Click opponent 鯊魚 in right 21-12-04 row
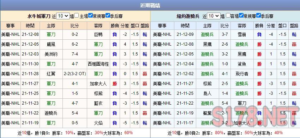300x138 pixels. point(242,64)
